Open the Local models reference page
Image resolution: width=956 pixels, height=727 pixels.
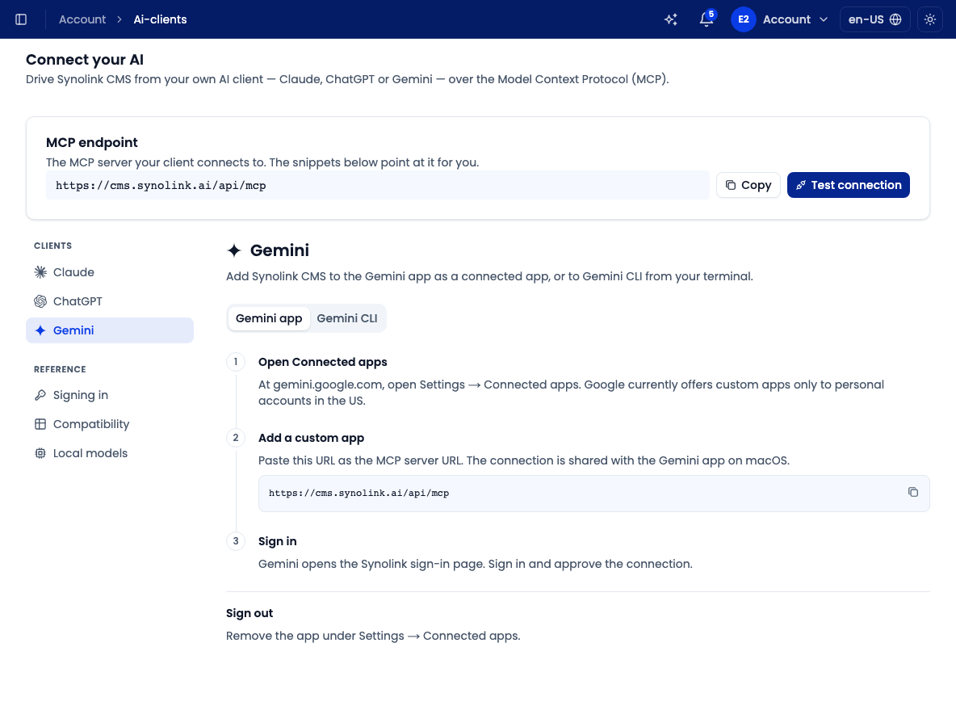pos(110,453)
